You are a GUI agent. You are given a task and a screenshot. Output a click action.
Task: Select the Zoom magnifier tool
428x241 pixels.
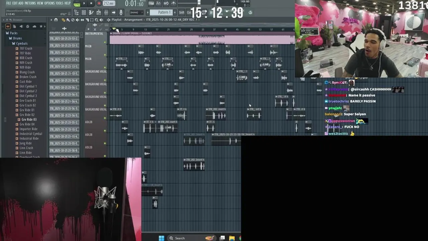click(x=96, y=20)
